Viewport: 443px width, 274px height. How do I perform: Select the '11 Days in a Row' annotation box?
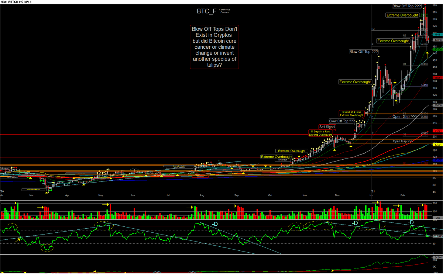[x=320, y=133]
